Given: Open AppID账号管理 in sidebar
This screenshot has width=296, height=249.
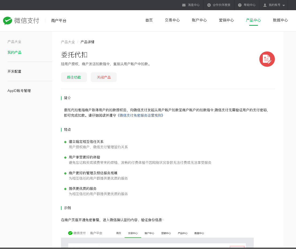Looking at the screenshot, I should pos(19,91).
